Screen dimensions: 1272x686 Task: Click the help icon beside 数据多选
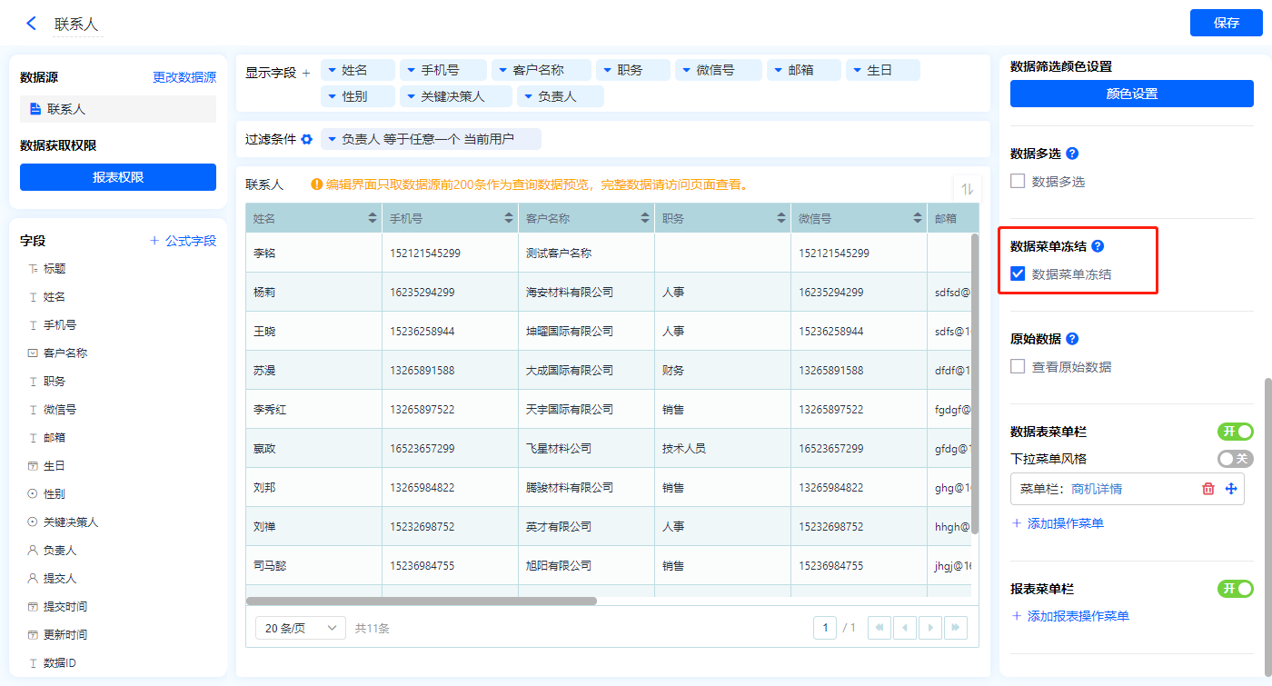1072,154
